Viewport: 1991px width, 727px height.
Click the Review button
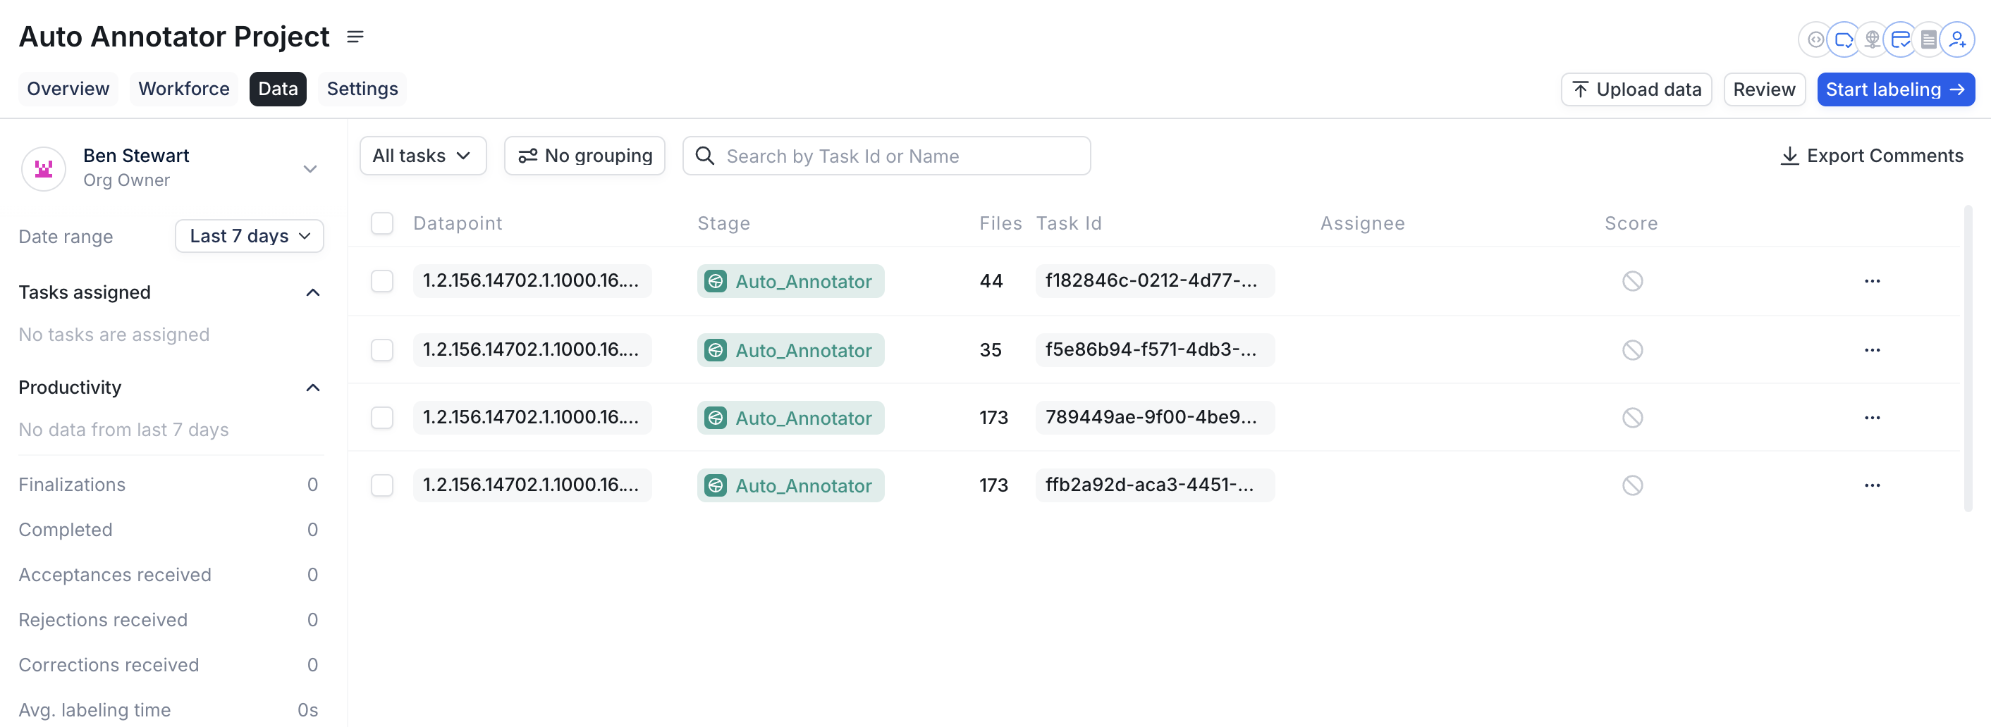pos(1764,89)
